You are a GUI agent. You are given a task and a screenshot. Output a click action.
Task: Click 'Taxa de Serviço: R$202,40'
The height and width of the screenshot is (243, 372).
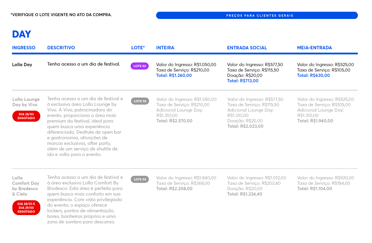coord(254,183)
